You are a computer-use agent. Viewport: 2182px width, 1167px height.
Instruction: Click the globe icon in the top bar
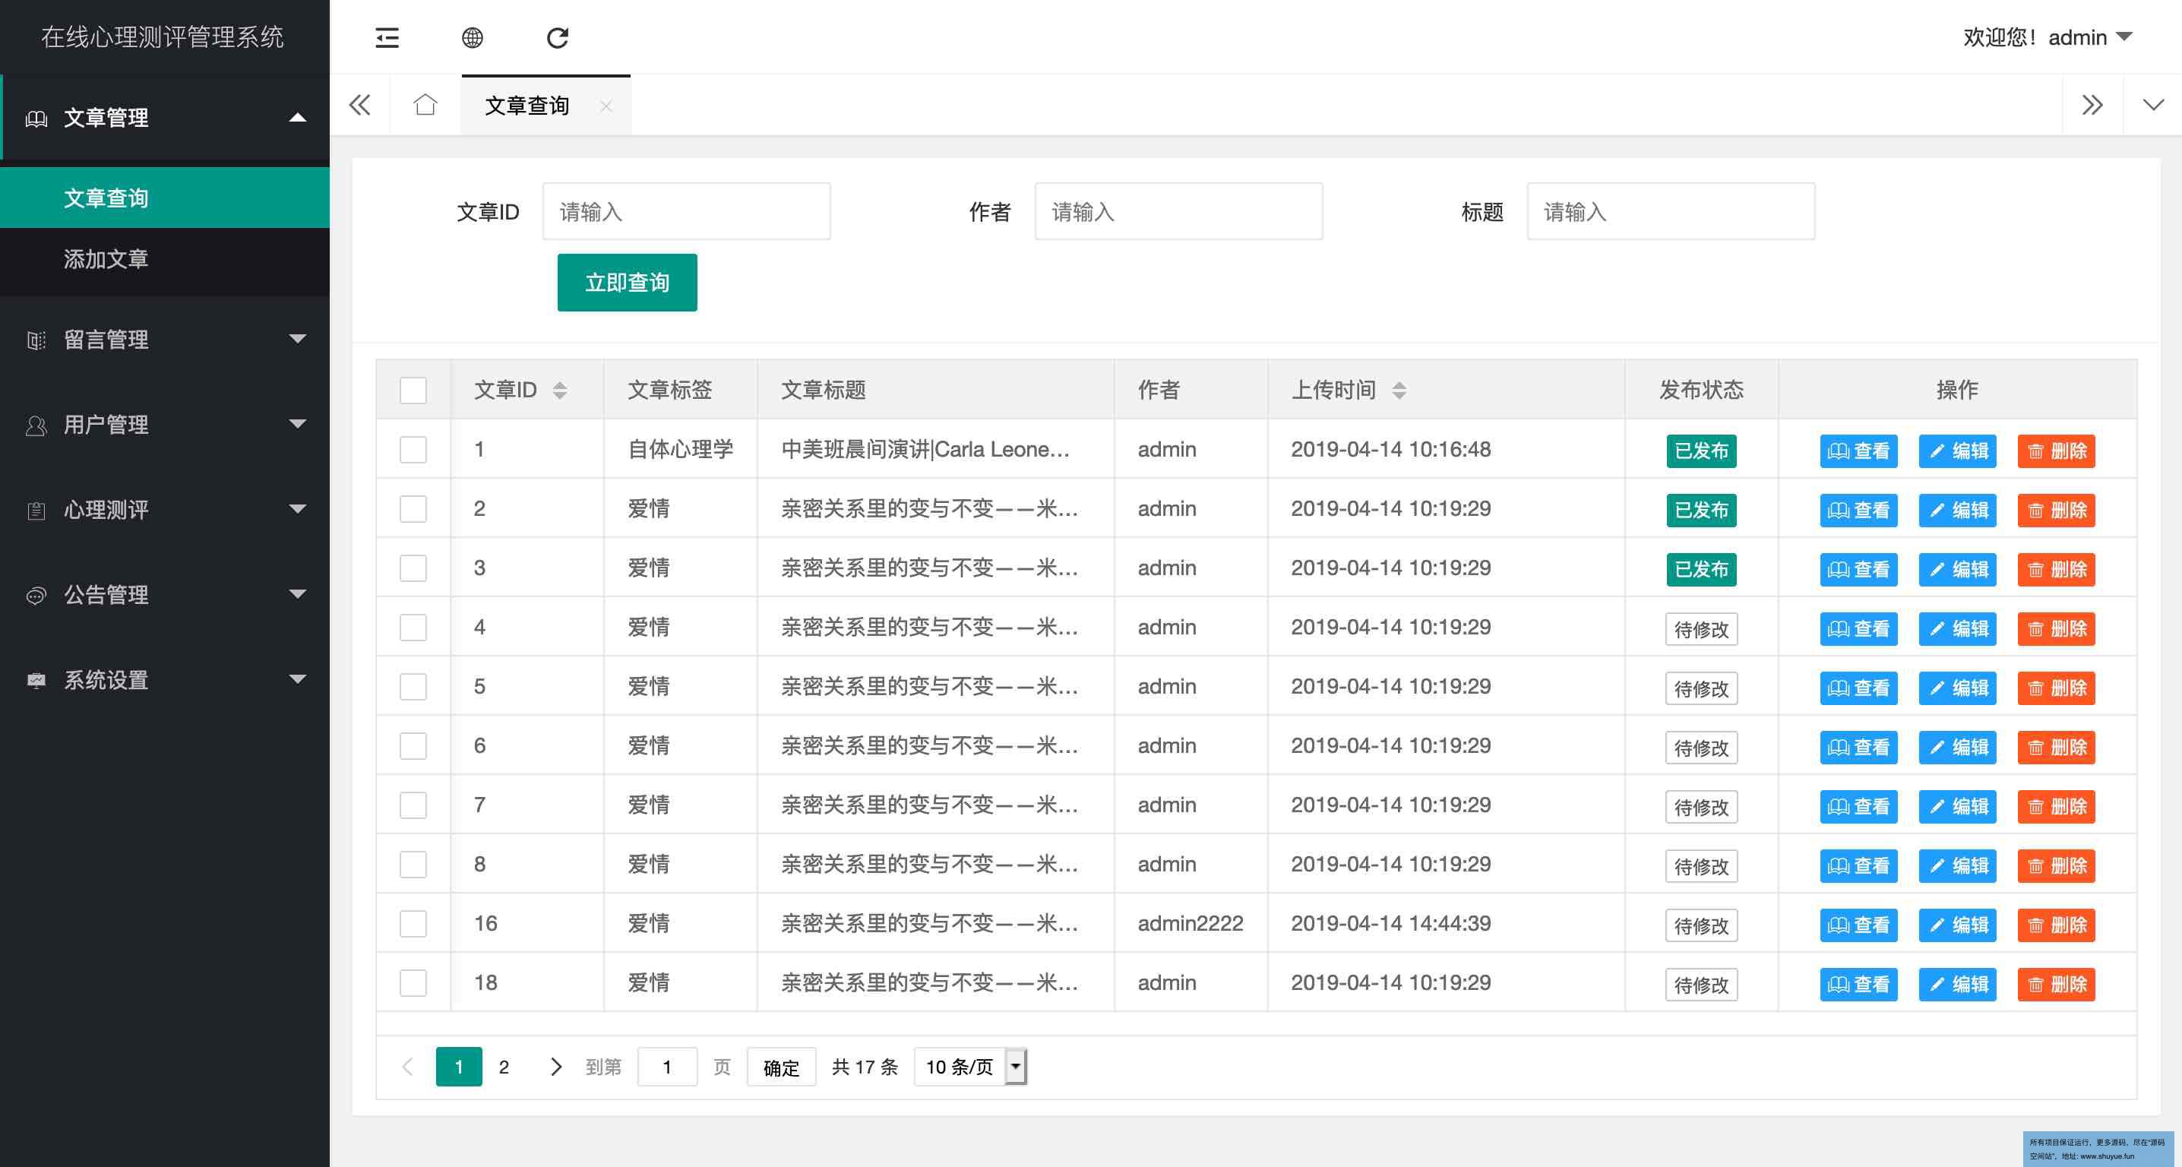pyautogui.click(x=473, y=37)
